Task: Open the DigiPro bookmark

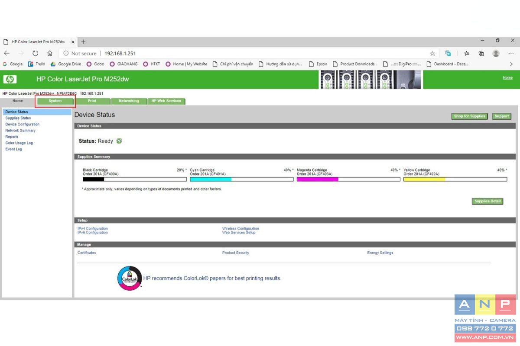Action: click(x=402, y=64)
